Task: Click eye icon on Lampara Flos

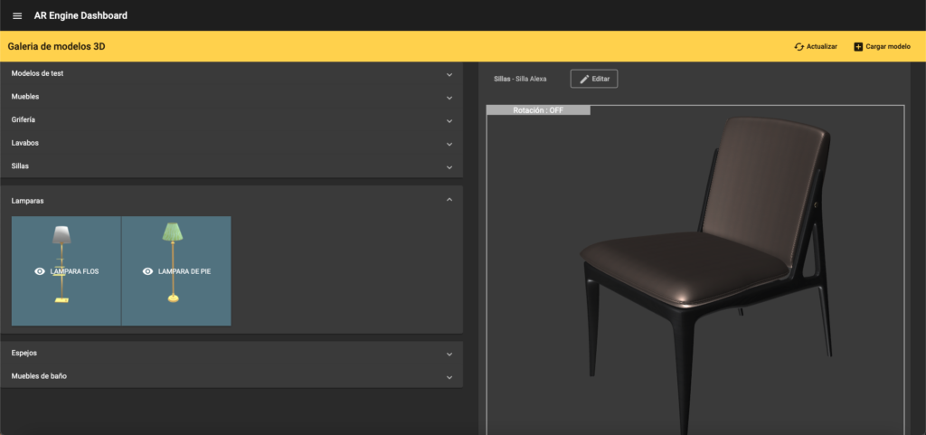Action: coord(39,271)
